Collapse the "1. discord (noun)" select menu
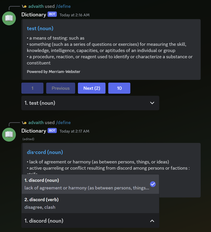Image resolution: width=211 pixels, height=232 pixels. pos(152,221)
